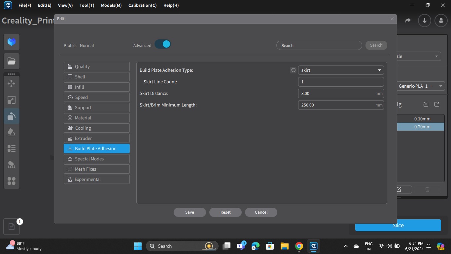Open the View menu
Viewport: 451px width, 254px height.
65,5
